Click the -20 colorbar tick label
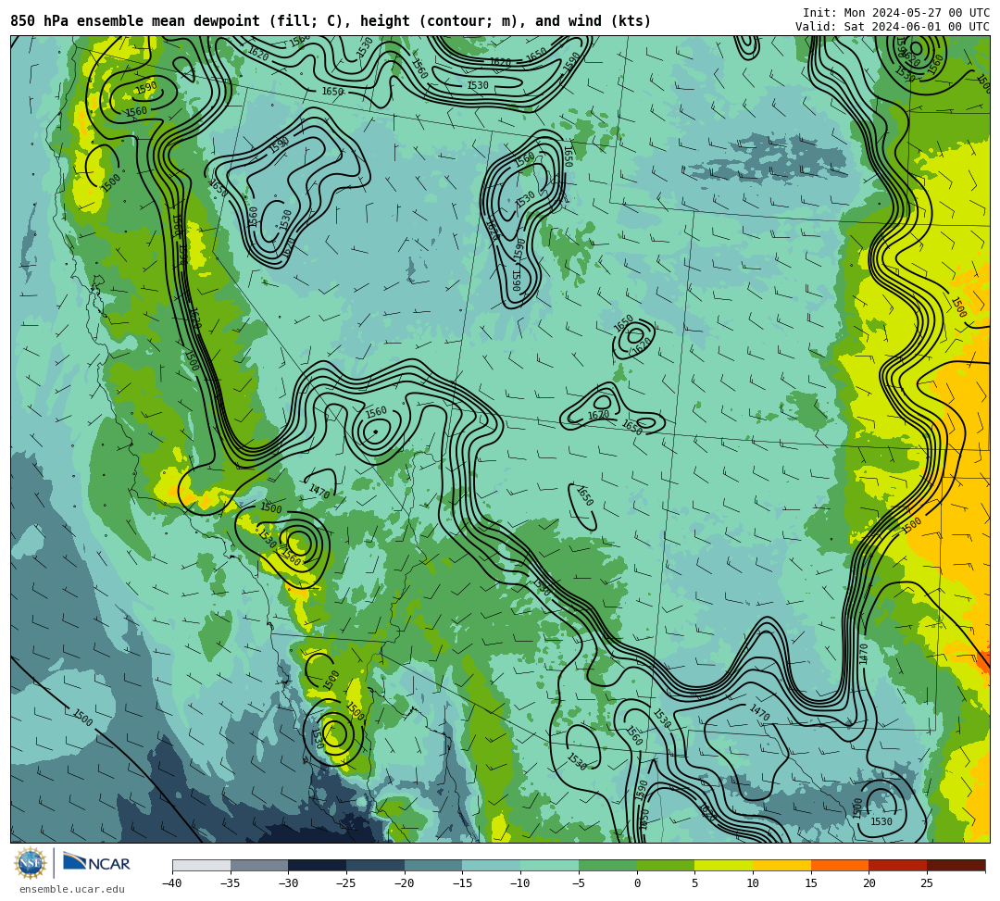The image size is (1000, 901). point(404,883)
